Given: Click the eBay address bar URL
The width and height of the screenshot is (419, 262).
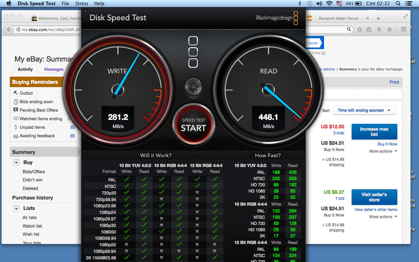Looking at the screenshot, I should pyautogui.click(x=51, y=29).
